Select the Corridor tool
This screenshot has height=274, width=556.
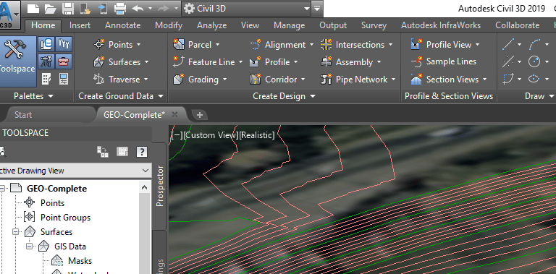277,80
